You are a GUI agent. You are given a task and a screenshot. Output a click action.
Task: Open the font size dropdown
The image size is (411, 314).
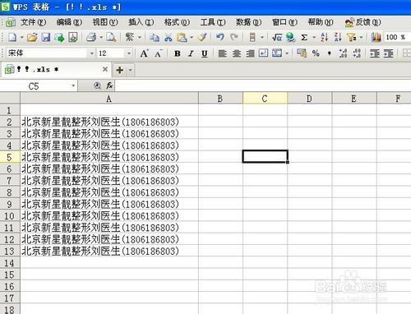tap(129, 53)
